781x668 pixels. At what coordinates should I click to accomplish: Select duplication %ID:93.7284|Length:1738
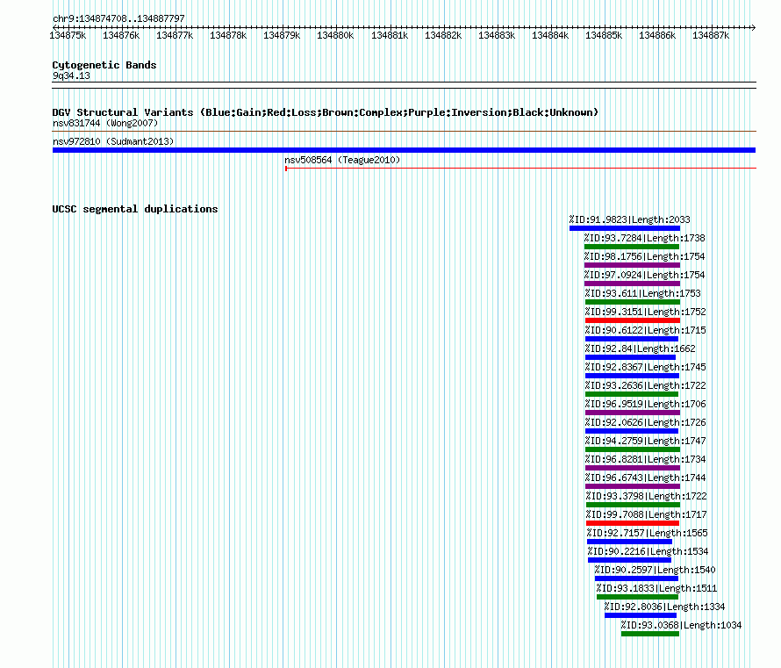click(x=644, y=238)
